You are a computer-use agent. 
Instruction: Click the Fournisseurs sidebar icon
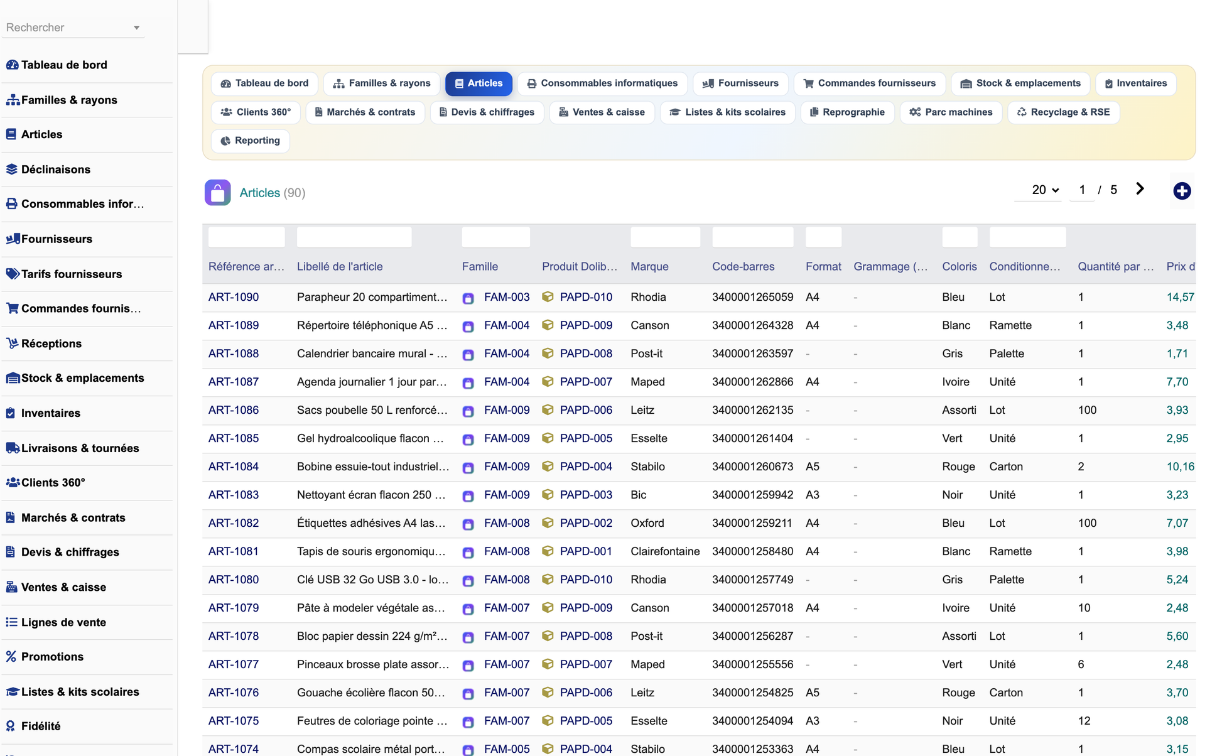(12, 239)
